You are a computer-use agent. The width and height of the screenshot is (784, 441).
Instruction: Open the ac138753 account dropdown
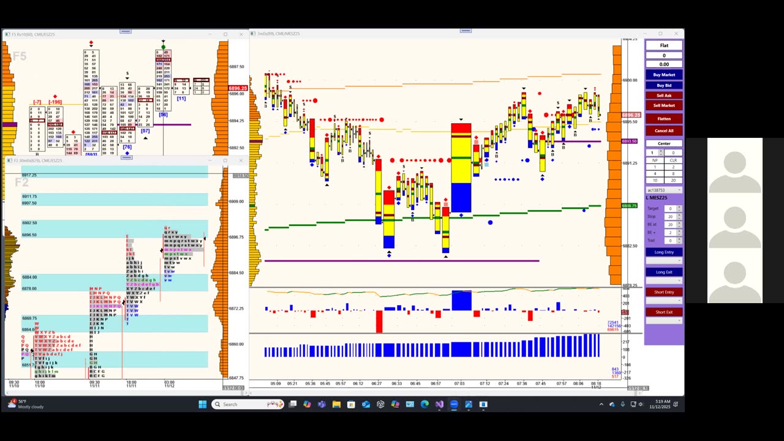[664, 190]
